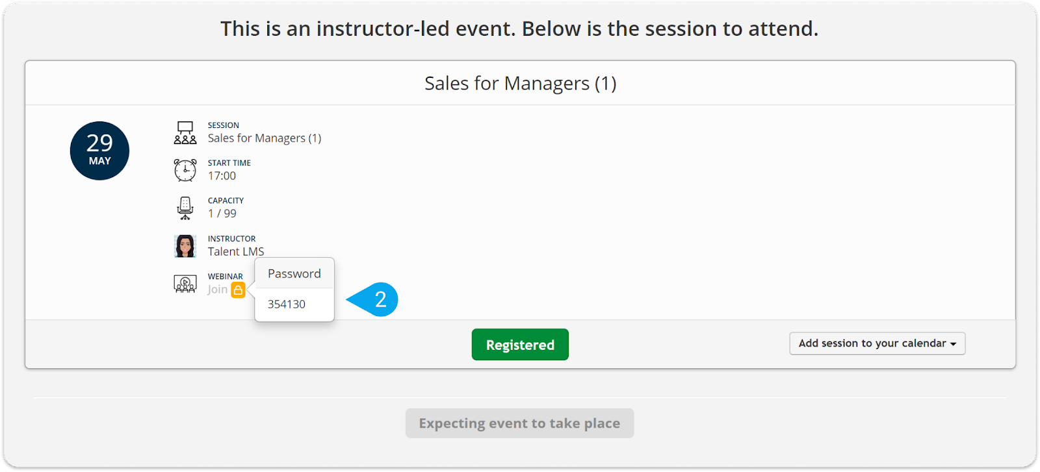Viewport: 1040px width, 472px height.
Task: Select the password value 354130
Action: coord(286,304)
